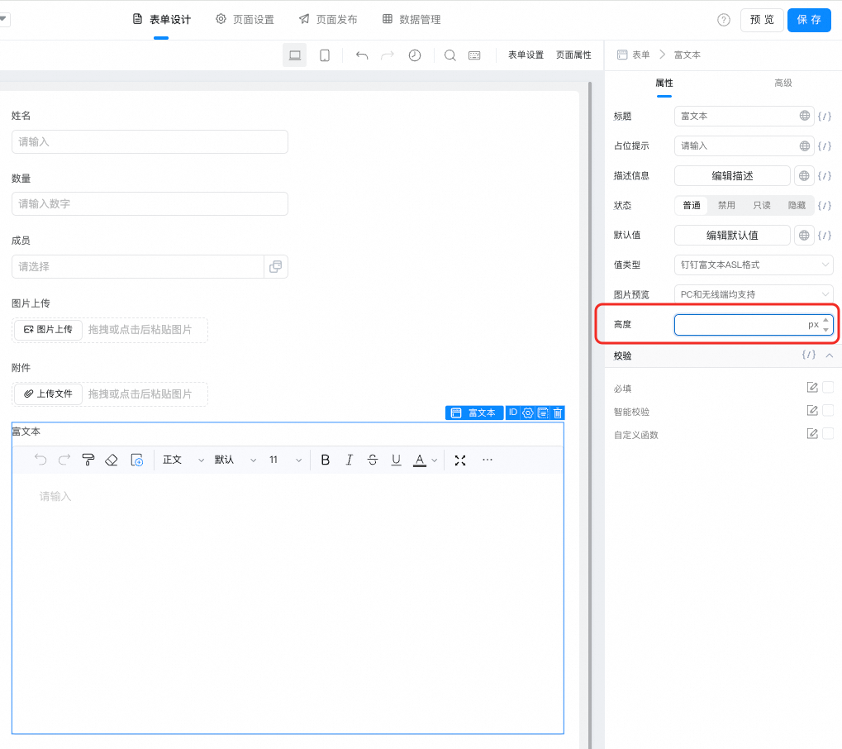This screenshot has width=842, height=749.
Task: Open 表单设置 link
Action: point(526,55)
